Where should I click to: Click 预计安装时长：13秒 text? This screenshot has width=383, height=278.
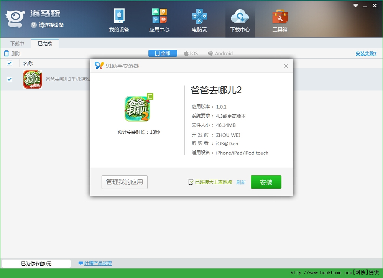tap(138, 132)
